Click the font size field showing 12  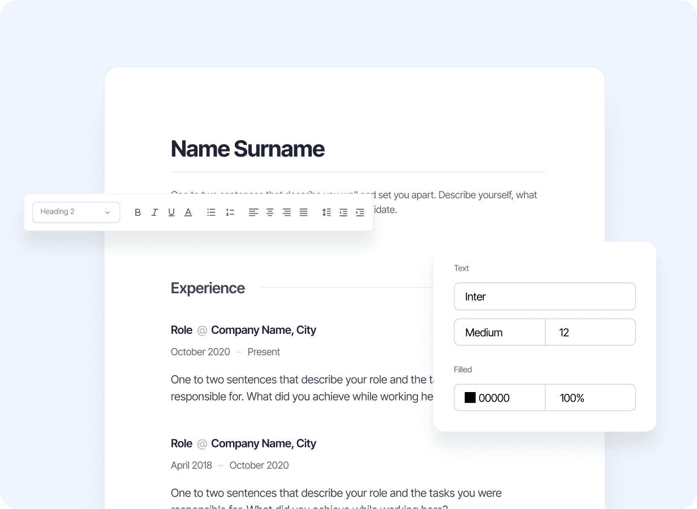pos(590,332)
